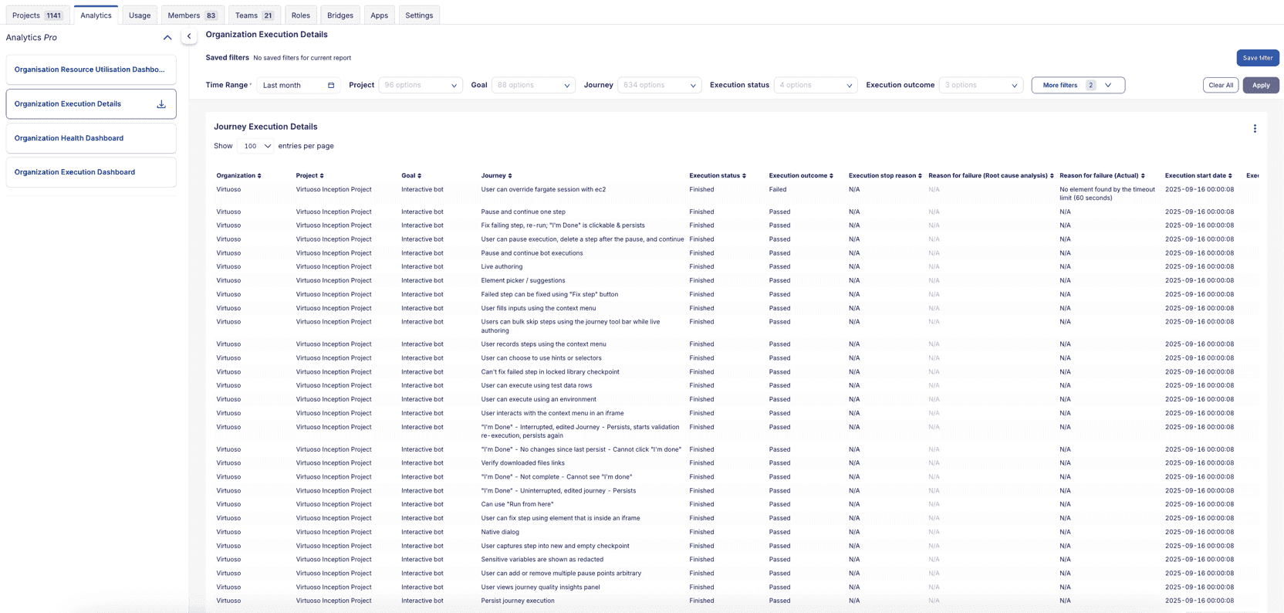Screen dimensions: 1284x613
Task: Click journey "Persist journey execution"
Action: [518, 601]
